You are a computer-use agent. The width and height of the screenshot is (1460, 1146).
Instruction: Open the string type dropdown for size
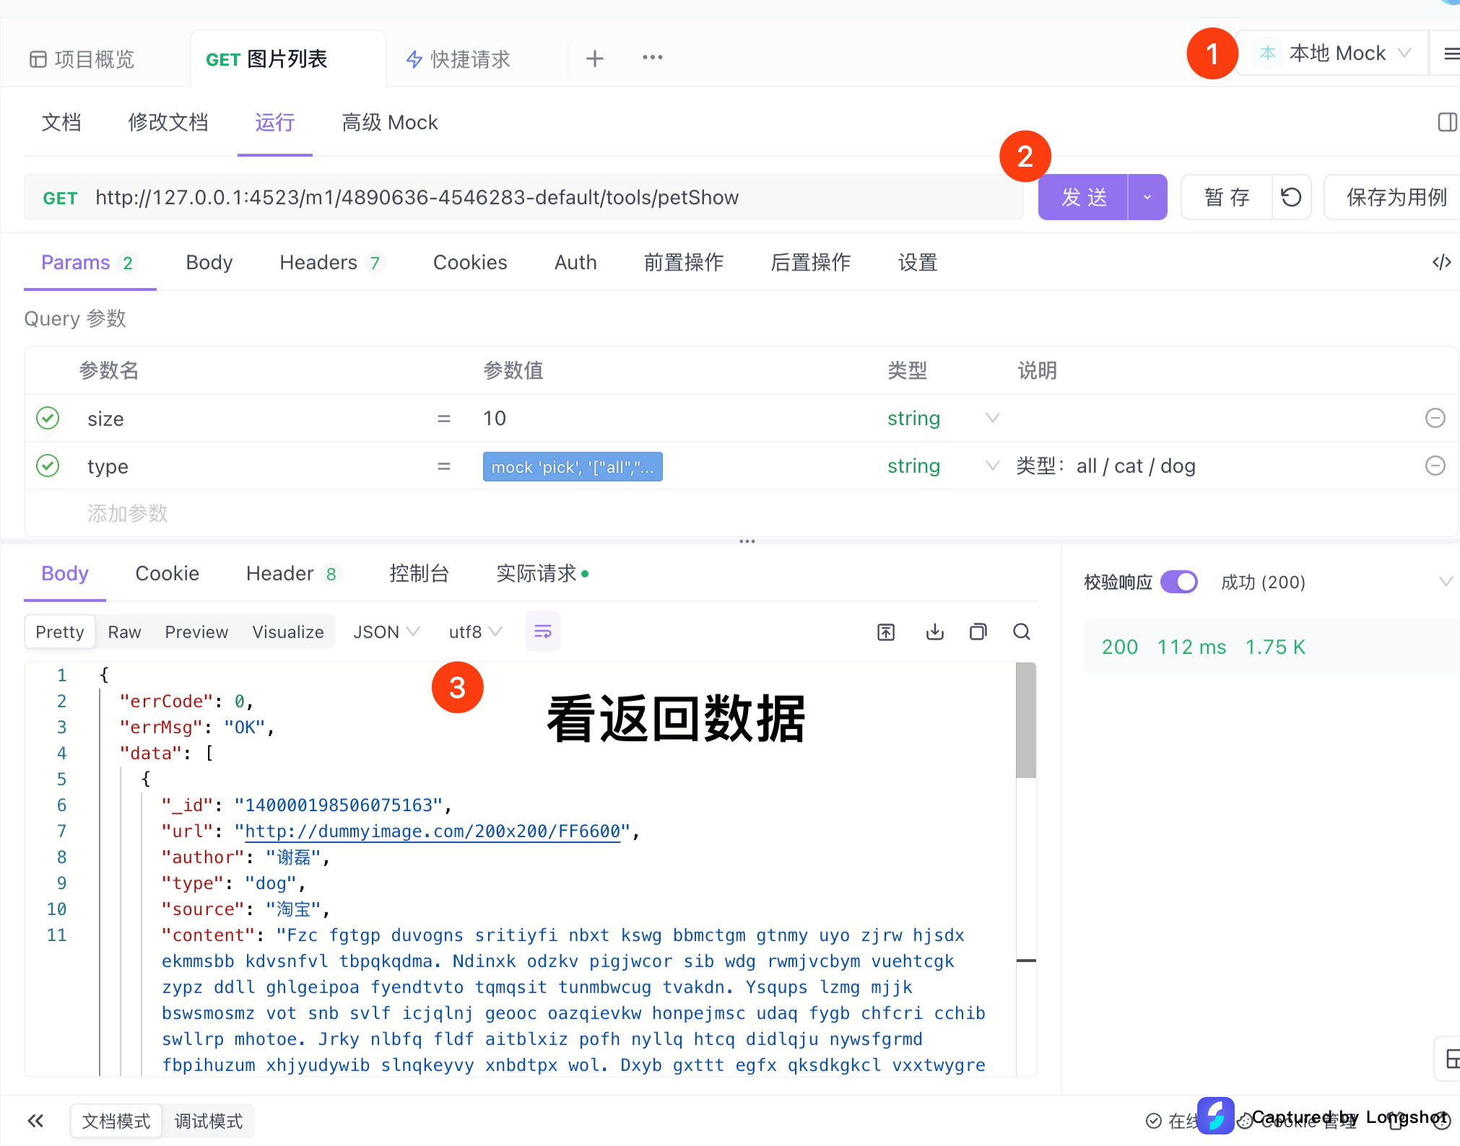[x=942, y=419]
